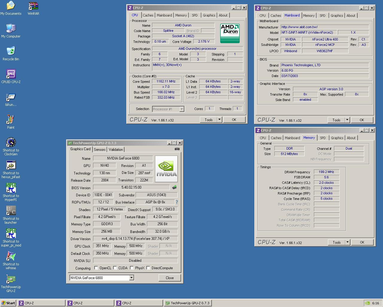Image resolution: width=383 pixels, height=307 pixels.
Task: Click the CPU-Z Mainboard window title icon
Action: (258, 8)
